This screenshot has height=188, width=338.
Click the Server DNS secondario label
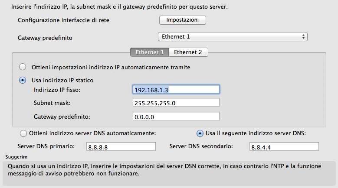(x=201, y=146)
